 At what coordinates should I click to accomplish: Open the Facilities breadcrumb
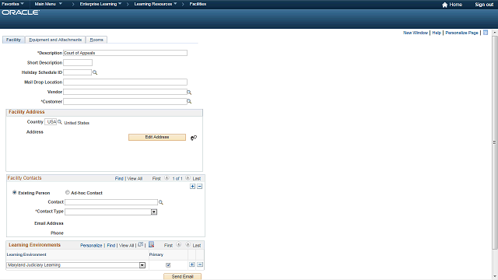[198, 4]
